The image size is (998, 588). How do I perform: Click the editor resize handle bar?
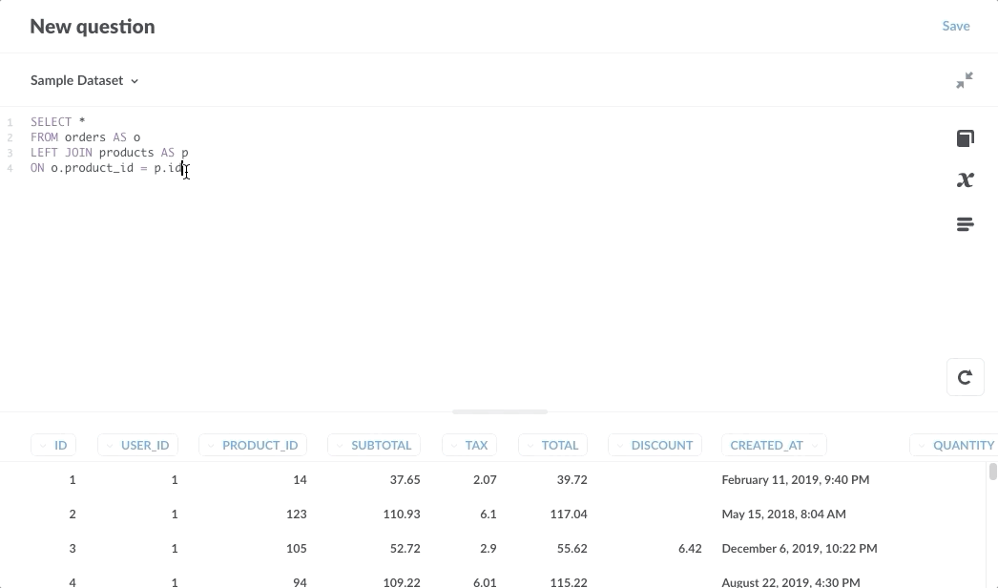(x=500, y=412)
